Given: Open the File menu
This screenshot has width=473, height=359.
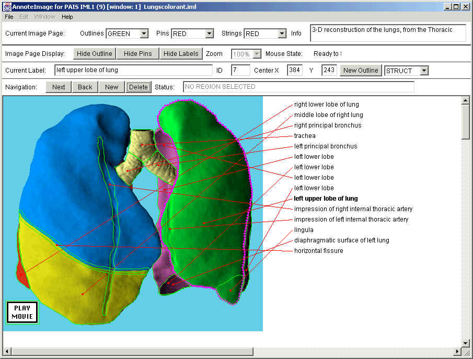Looking at the screenshot, I should (x=9, y=17).
